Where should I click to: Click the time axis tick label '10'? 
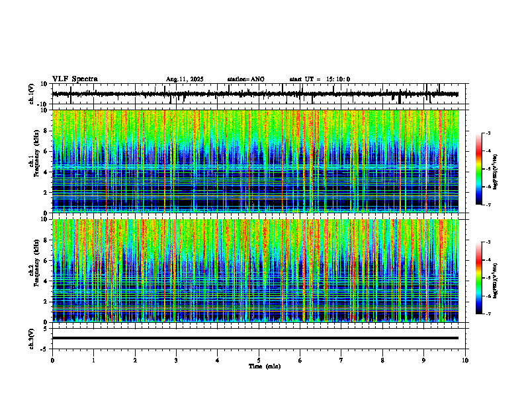pyautogui.click(x=465, y=360)
